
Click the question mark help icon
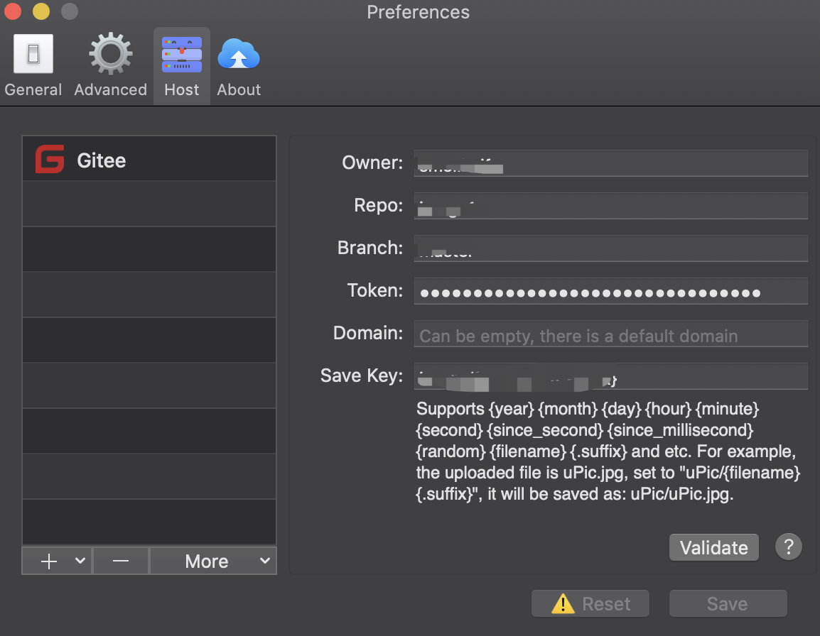pyautogui.click(x=788, y=547)
